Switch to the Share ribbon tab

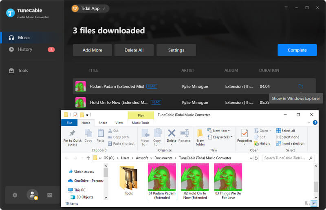[103, 123]
